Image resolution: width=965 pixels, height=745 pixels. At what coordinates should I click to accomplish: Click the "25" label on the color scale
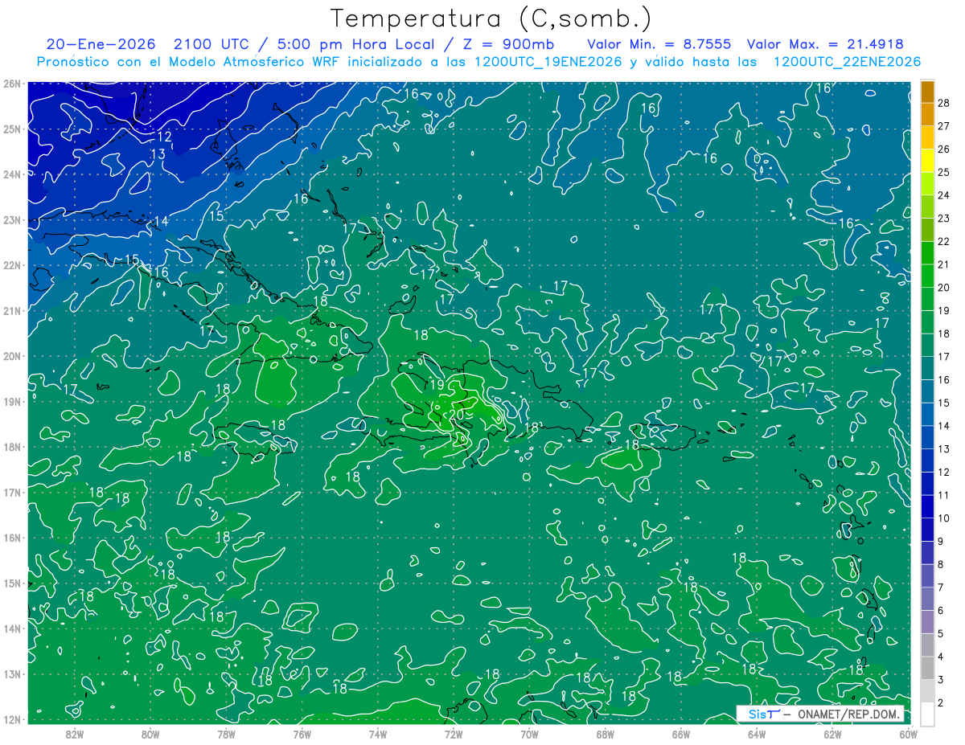coord(943,172)
